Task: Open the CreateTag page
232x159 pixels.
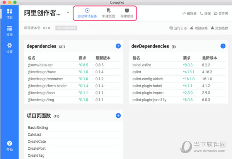Action: click(x=74, y=155)
